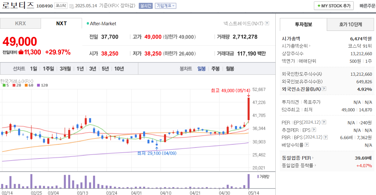Select 1일 line chart period

(x=33, y=69)
